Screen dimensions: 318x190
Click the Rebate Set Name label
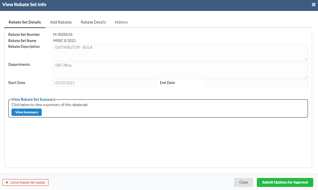[22, 41]
